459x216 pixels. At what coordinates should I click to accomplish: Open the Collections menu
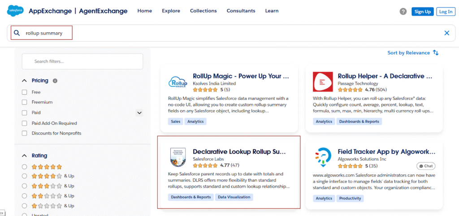204,11
